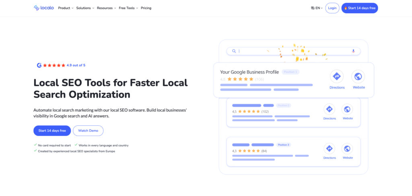Click check icon beside Works in every language
Image resolution: width=412 pixels, height=196 pixels.
[76, 145]
